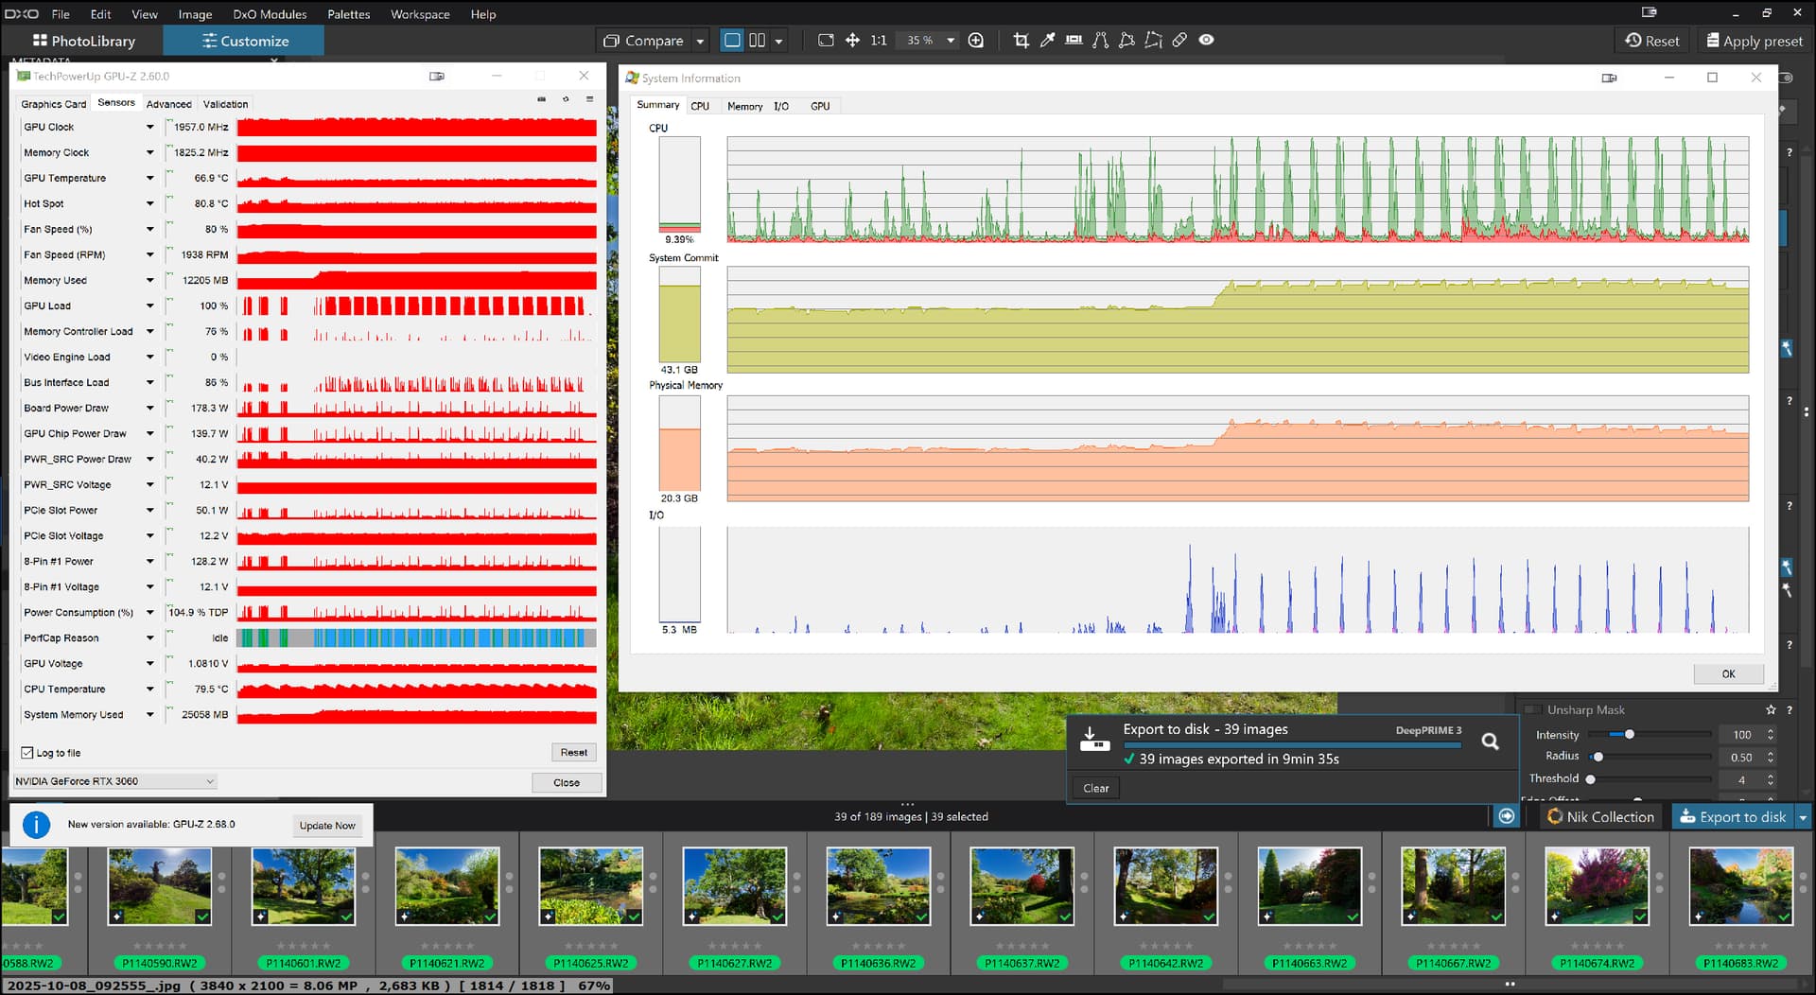Select thumbnail P1140627.RW2 in the filmstrip
This screenshot has height=995, width=1816.
pos(734,887)
